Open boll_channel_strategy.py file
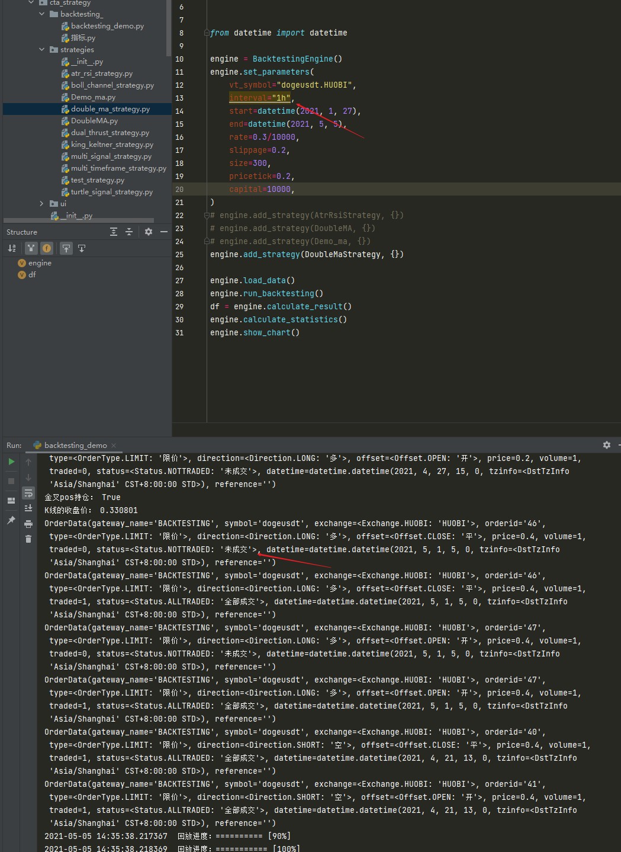This screenshot has height=852, width=621. coord(108,85)
